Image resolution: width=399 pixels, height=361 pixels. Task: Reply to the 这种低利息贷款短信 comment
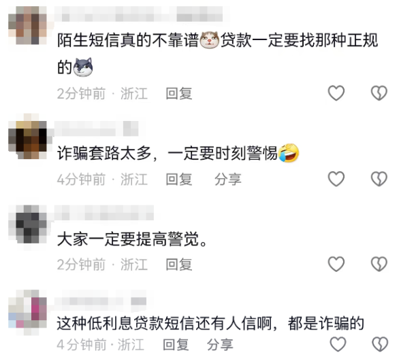click(176, 345)
